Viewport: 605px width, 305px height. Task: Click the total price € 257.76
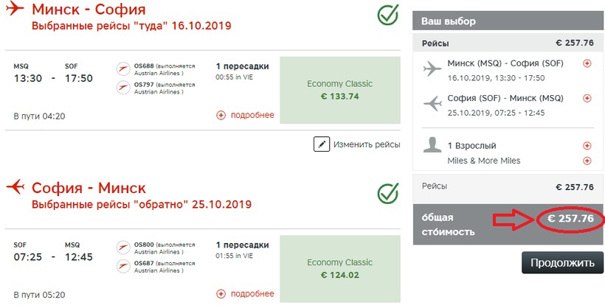click(567, 219)
